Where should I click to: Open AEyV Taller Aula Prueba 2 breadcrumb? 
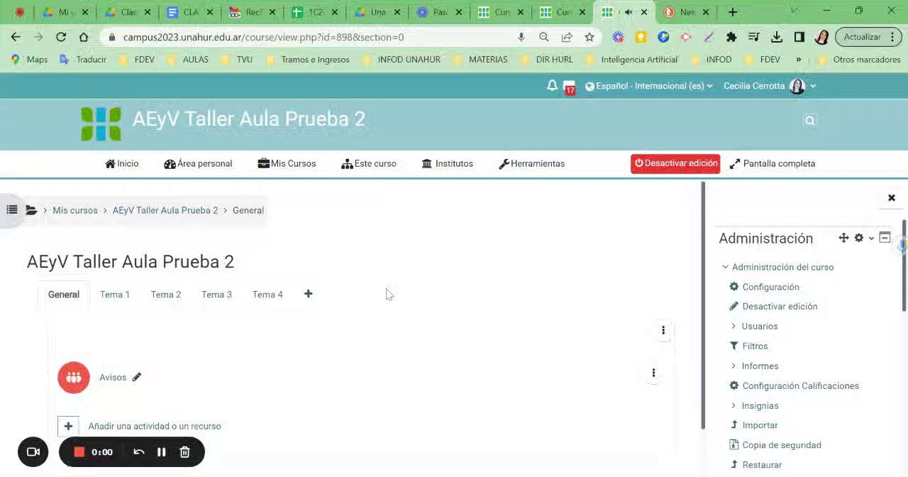pos(165,210)
